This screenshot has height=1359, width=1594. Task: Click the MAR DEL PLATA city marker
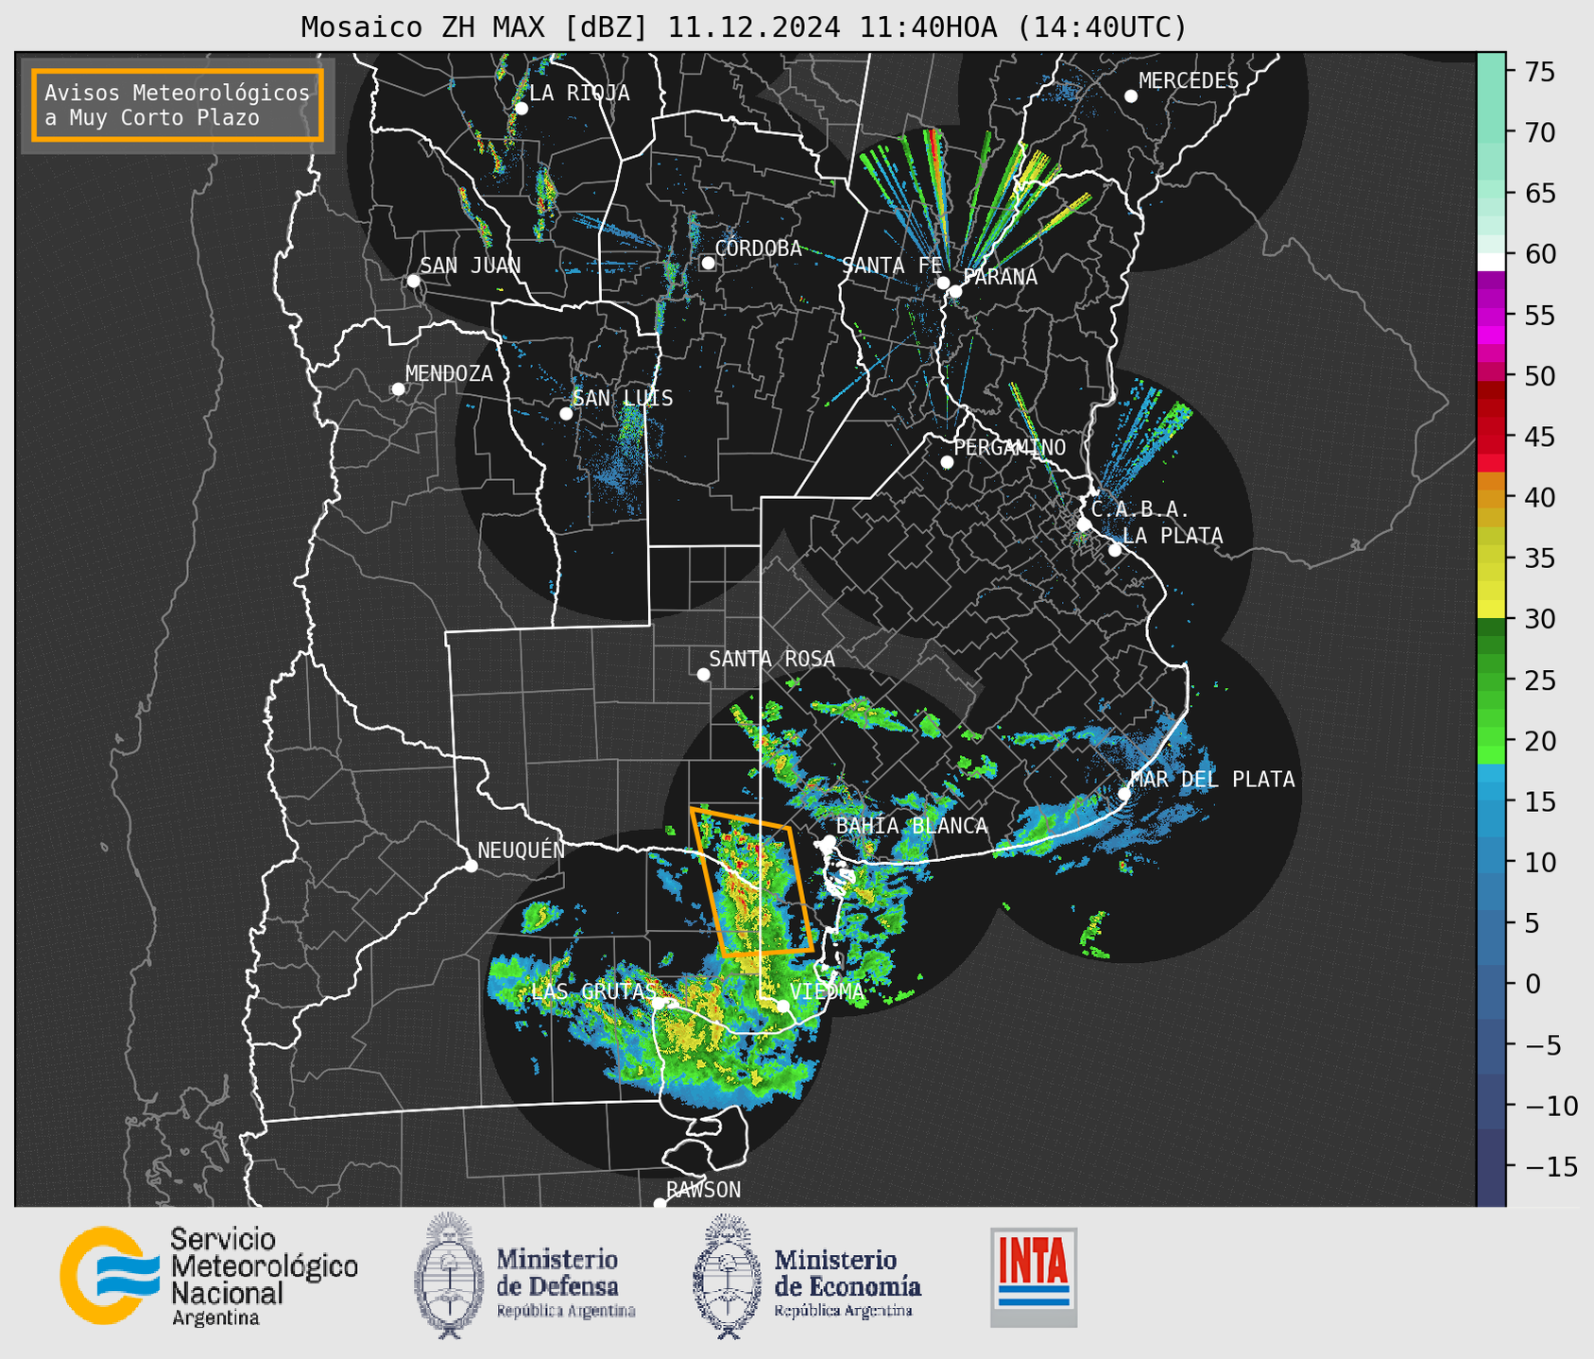1123,794
